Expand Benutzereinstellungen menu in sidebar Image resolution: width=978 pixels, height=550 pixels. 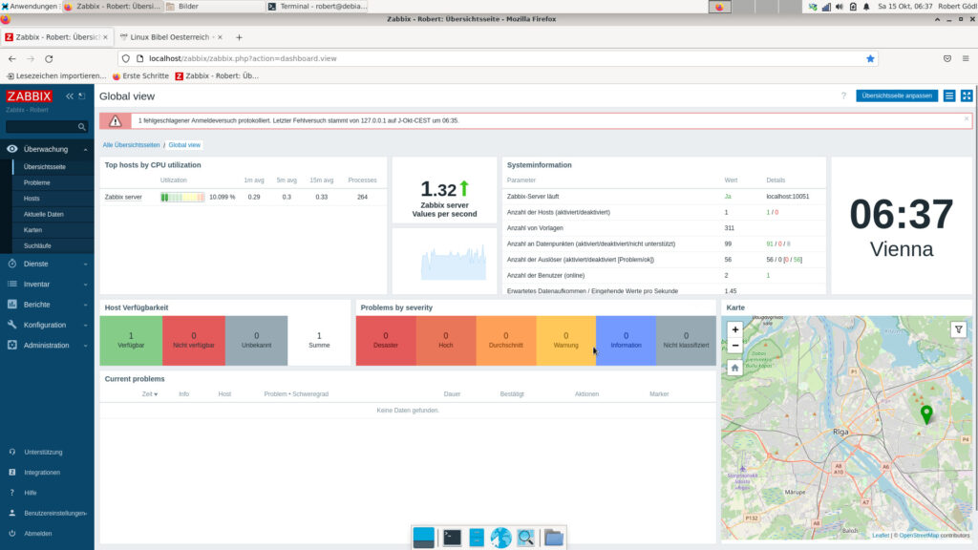point(47,513)
